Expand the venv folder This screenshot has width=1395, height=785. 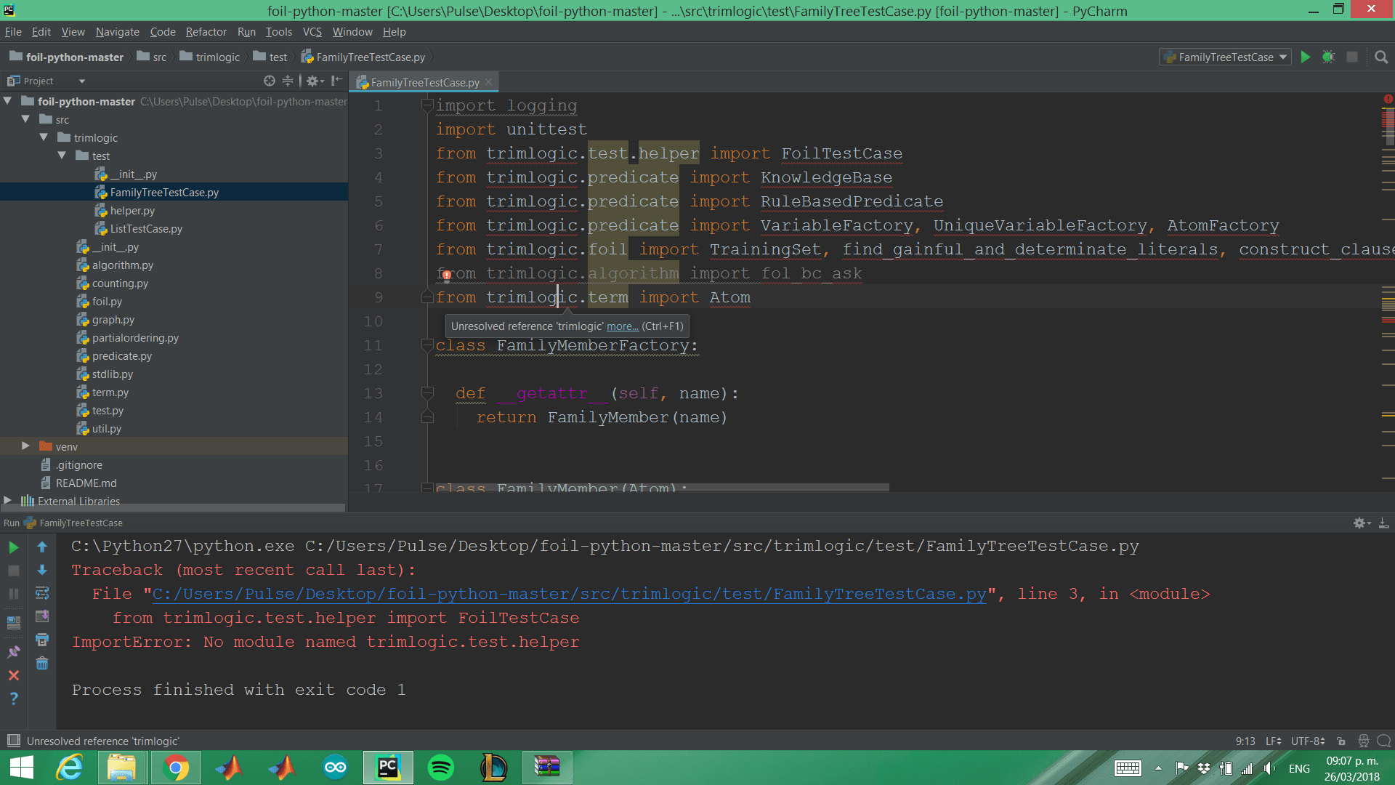click(25, 446)
